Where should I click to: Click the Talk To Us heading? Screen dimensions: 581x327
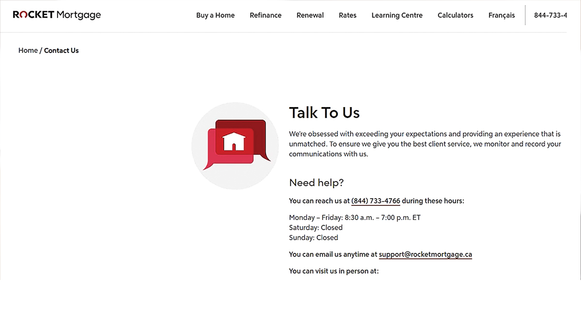324,113
